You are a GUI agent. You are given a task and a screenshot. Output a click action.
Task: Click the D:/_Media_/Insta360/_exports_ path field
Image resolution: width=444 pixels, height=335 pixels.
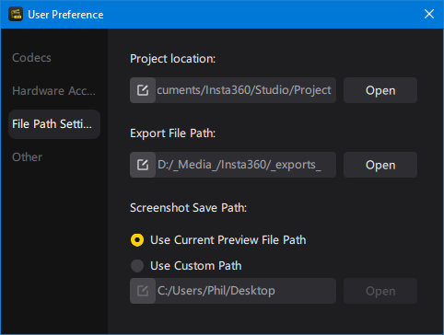pyautogui.click(x=246, y=165)
